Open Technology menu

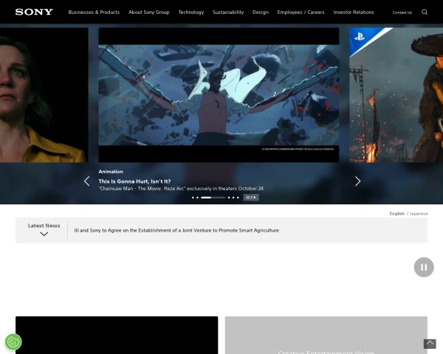191,12
